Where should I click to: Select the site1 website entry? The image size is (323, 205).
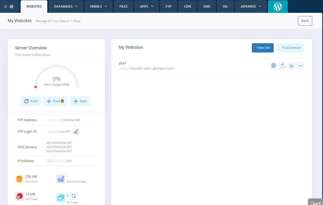click(122, 63)
